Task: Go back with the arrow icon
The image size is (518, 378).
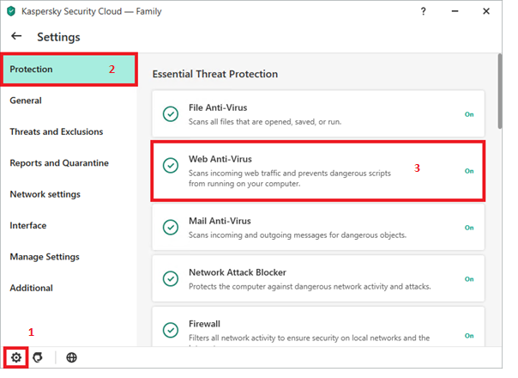Action: (16, 36)
